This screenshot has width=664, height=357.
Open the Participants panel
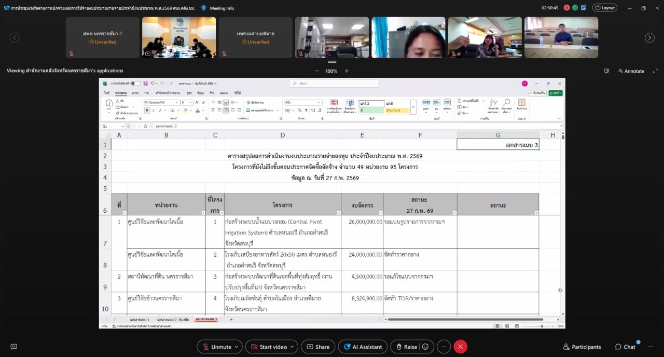point(582,347)
